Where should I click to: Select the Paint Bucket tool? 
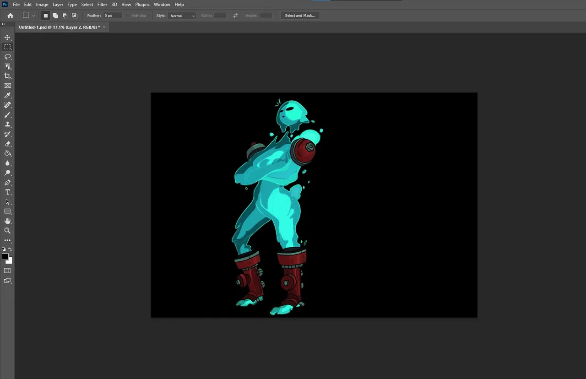coord(7,153)
